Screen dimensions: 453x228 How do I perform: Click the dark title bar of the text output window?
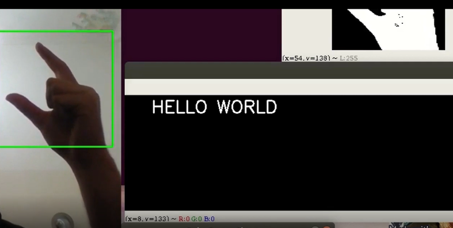(288, 70)
